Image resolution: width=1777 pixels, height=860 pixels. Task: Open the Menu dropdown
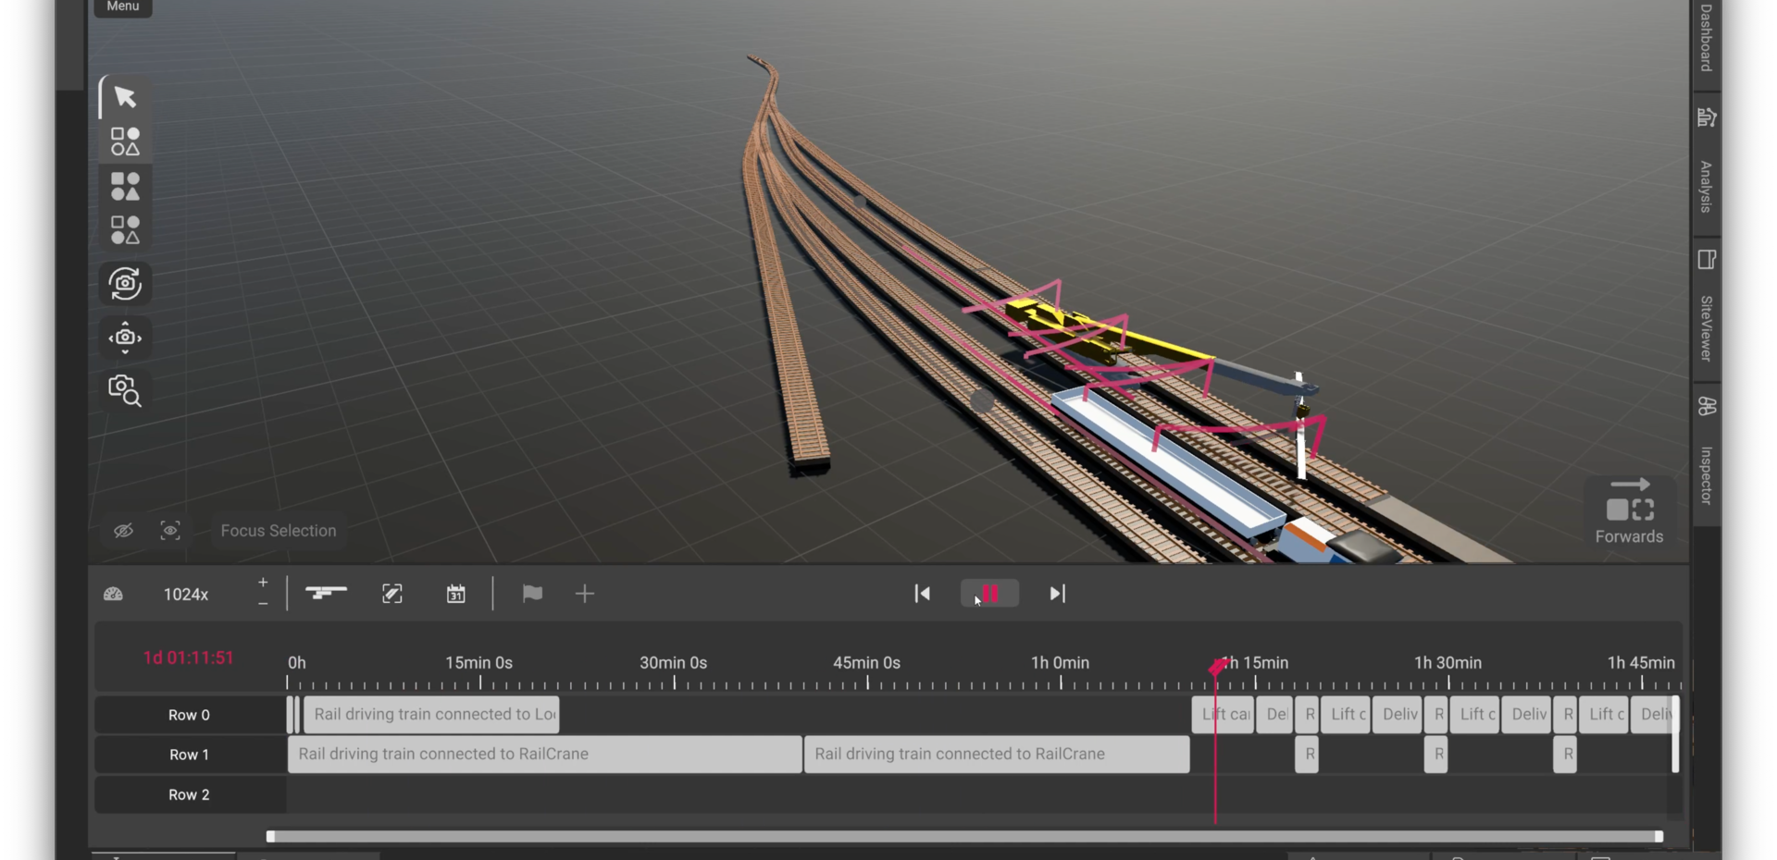click(123, 7)
